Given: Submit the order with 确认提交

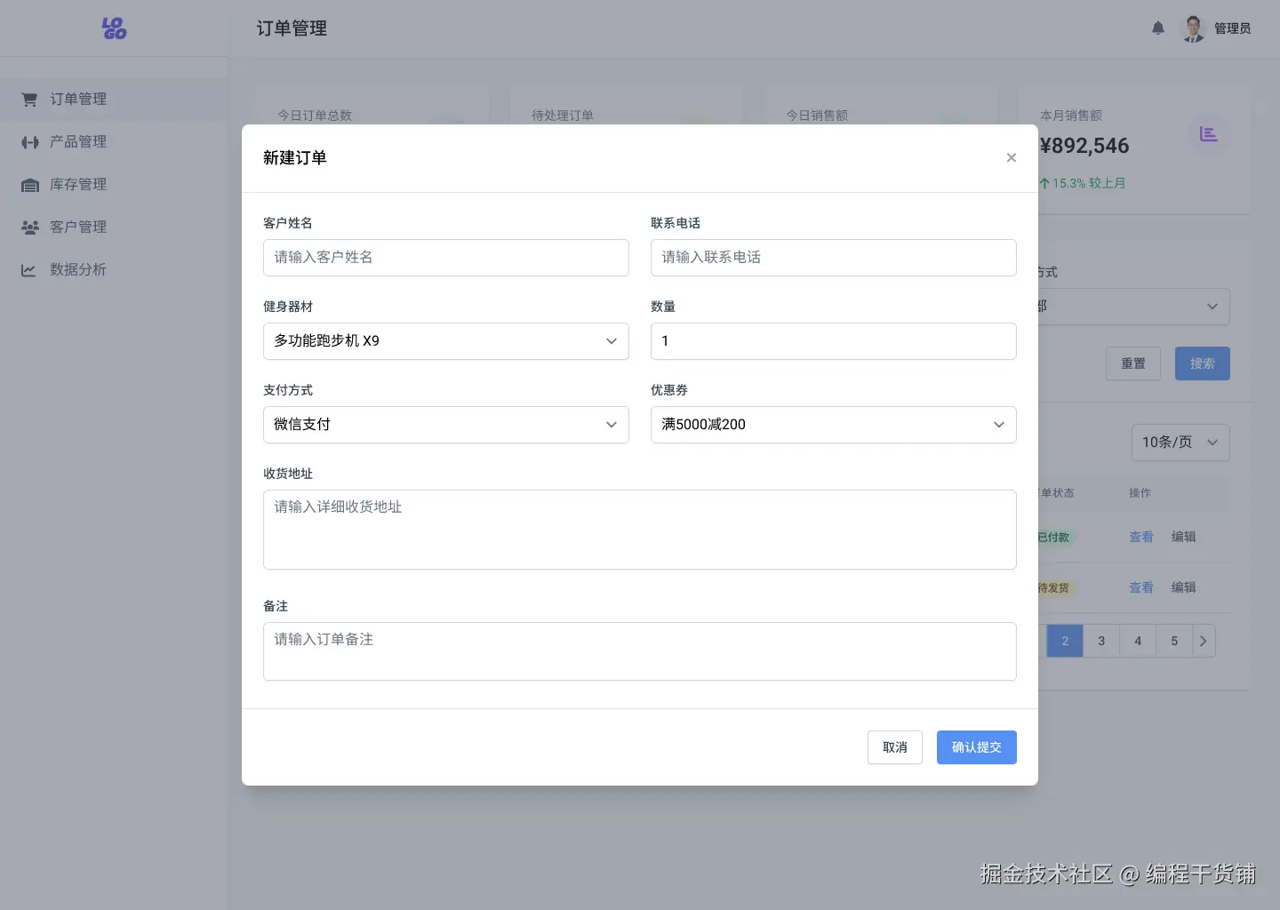Looking at the screenshot, I should [x=976, y=747].
